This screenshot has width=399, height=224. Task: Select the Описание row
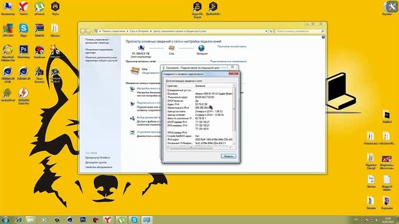coord(199,94)
